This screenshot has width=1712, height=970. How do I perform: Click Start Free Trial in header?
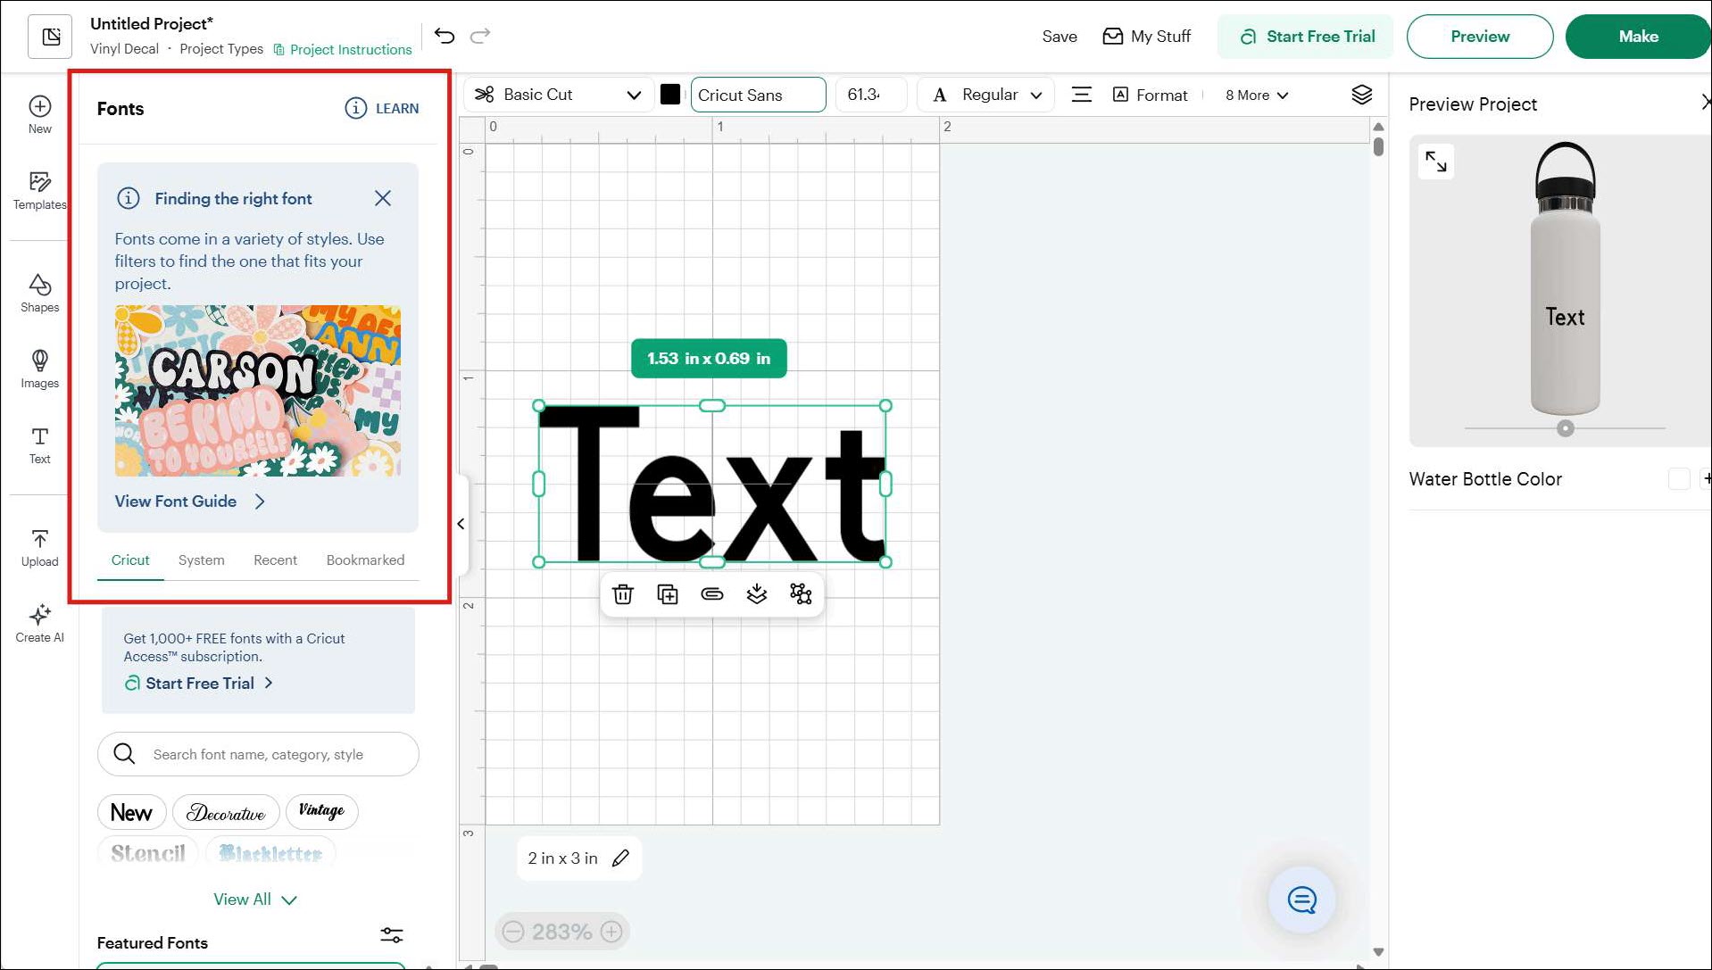coord(1306,37)
